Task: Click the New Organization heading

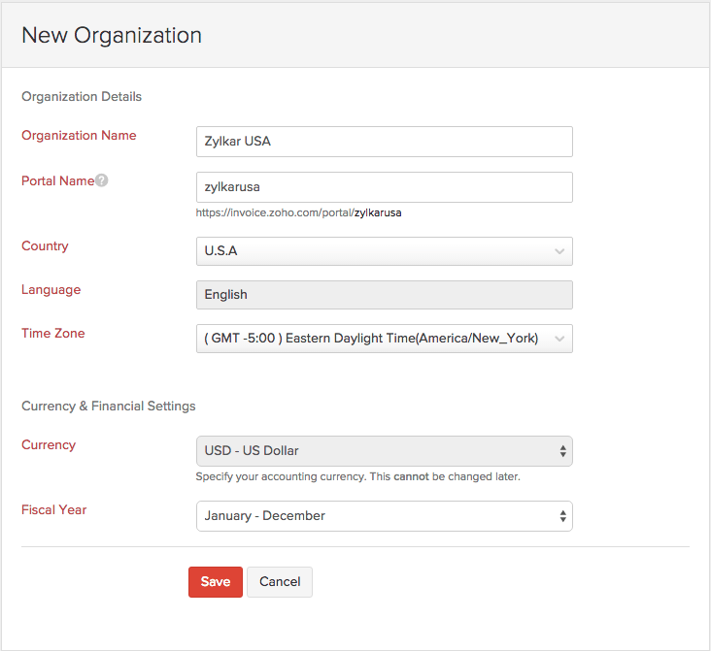Action: click(x=112, y=36)
